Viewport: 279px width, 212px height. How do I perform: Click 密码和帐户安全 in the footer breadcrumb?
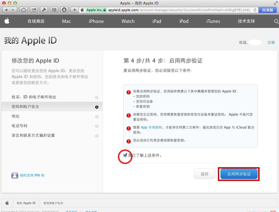[53, 203]
